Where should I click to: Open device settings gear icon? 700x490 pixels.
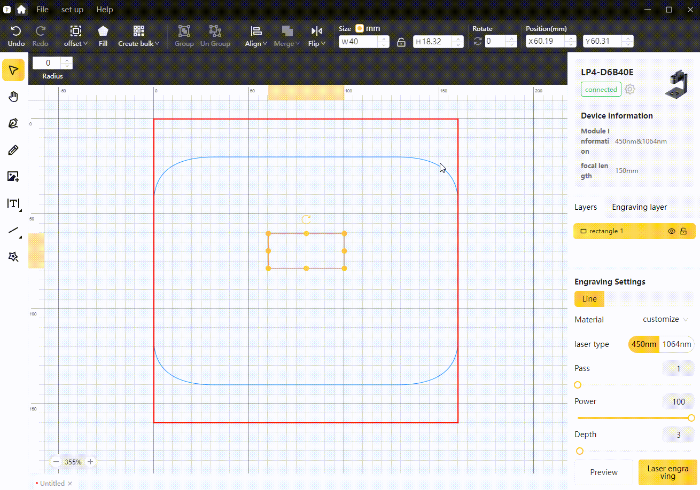pyautogui.click(x=630, y=89)
